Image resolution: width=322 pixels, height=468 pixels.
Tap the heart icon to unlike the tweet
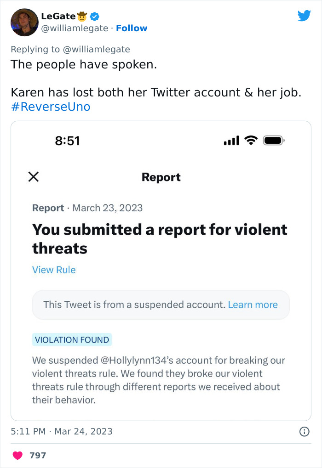18,455
